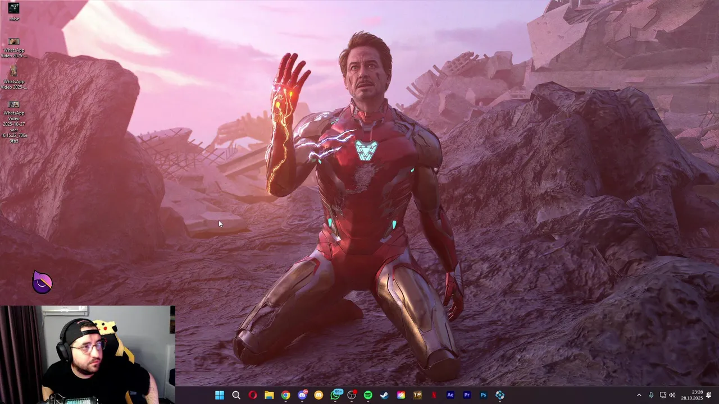This screenshot has height=404, width=719.
Task: Click the webcam overlay thumbnail
Action: click(88, 355)
